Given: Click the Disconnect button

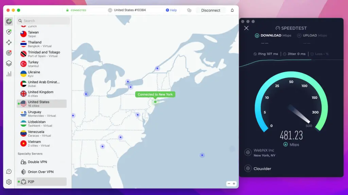Looking at the screenshot, I should 211,10.
